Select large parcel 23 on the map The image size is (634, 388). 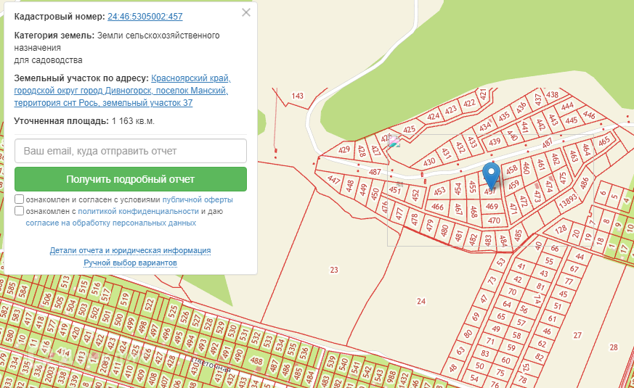(x=334, y=270)
